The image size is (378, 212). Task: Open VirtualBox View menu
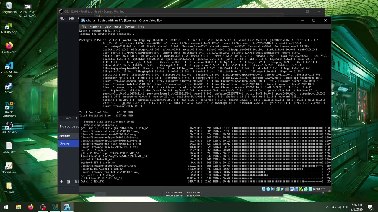click(107, 27)
